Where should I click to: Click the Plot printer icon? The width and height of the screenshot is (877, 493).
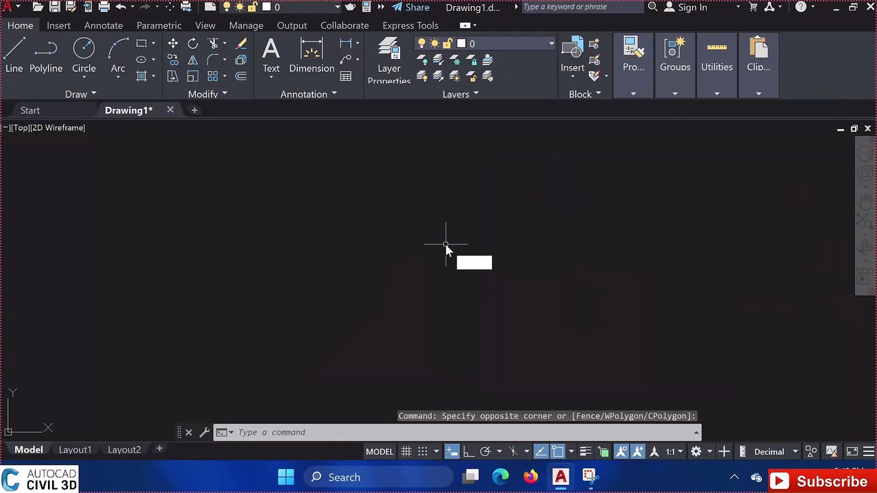pos(103,7)
